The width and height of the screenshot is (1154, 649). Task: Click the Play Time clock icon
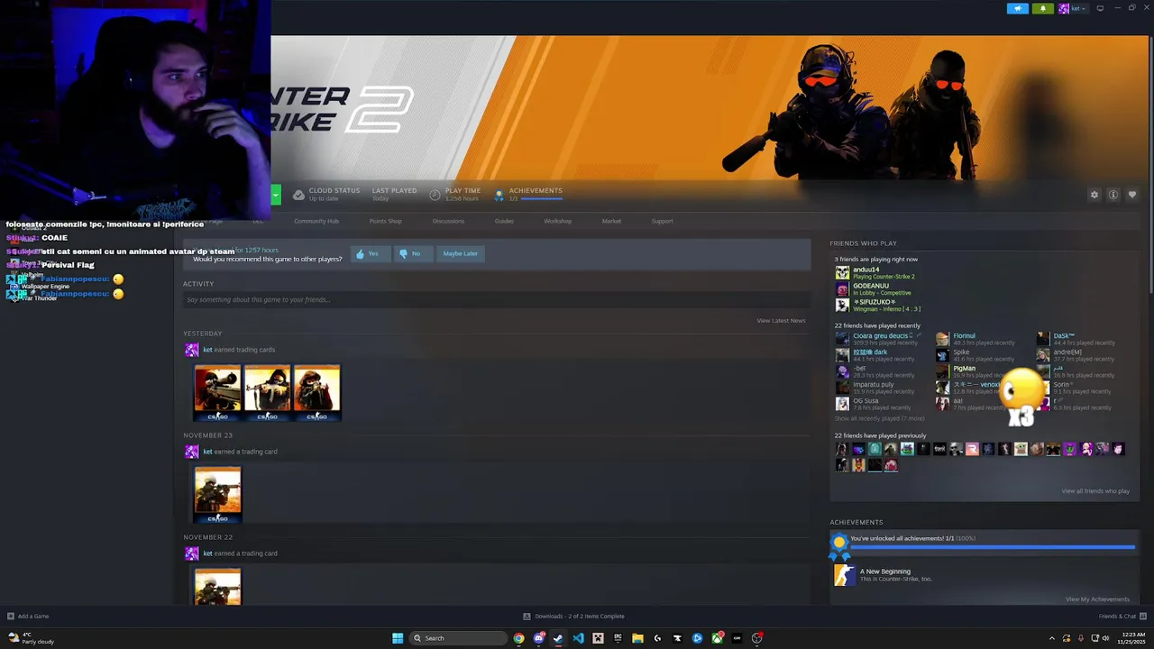pos(435,195)
